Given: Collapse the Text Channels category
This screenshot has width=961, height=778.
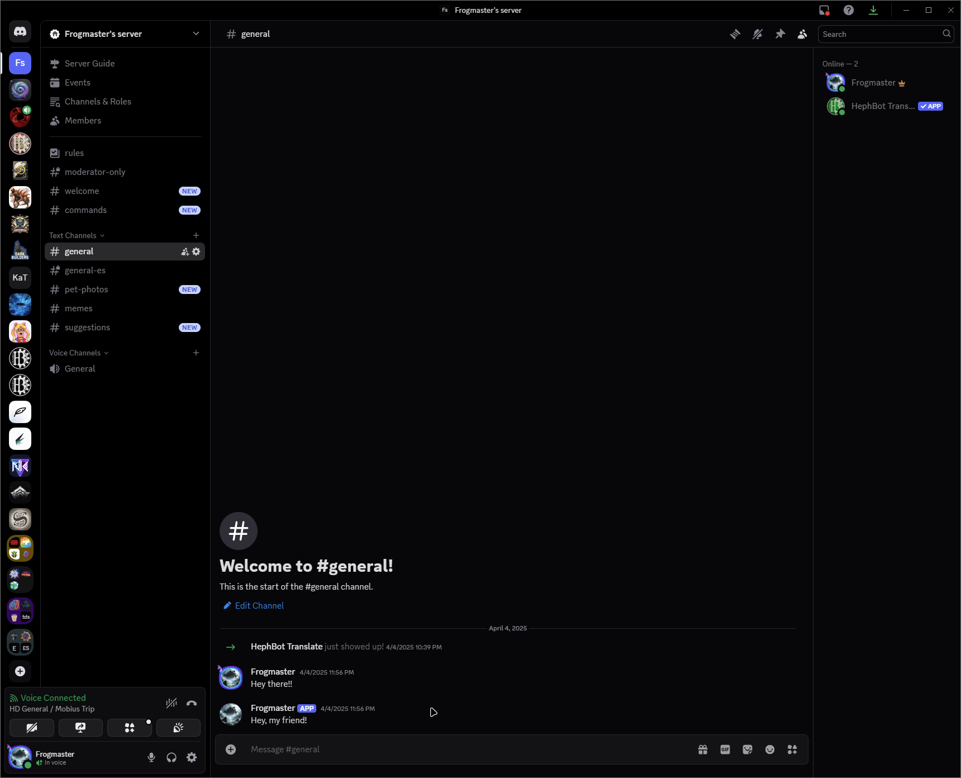Looking at the screenshot, I should 77,235.
